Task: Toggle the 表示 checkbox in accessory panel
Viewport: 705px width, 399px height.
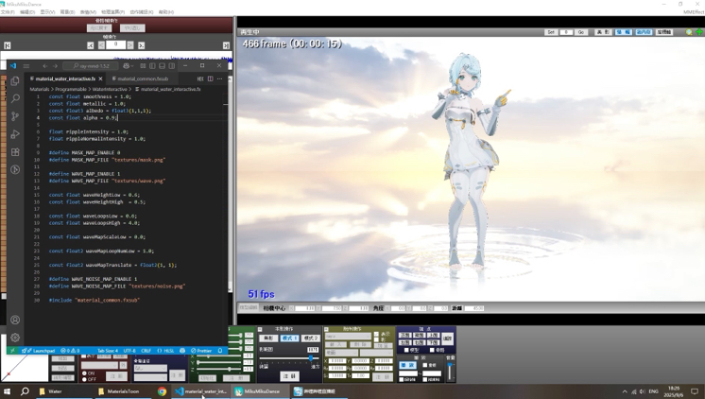Action: tap(376, 334)
